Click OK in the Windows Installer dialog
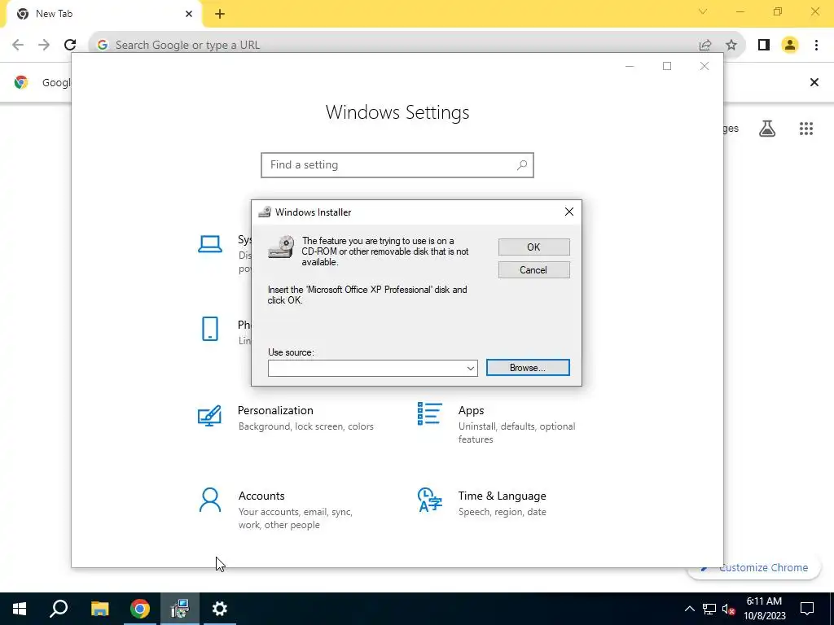Screen dimensions: 834x625 [x=533, y=247]
